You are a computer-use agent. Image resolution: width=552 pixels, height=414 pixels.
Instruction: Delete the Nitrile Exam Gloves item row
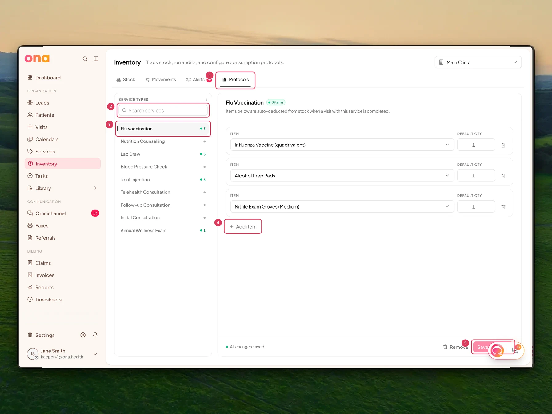pos(503,207)
